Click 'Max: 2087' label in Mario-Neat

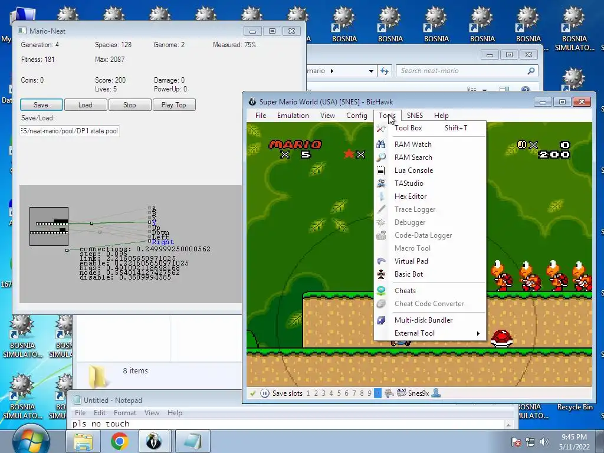[x=110, y=60]
